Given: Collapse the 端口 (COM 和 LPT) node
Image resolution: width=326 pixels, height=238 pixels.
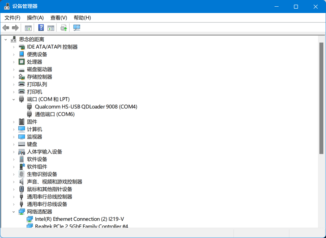Looking at the screenshot, I should (14, 99).
